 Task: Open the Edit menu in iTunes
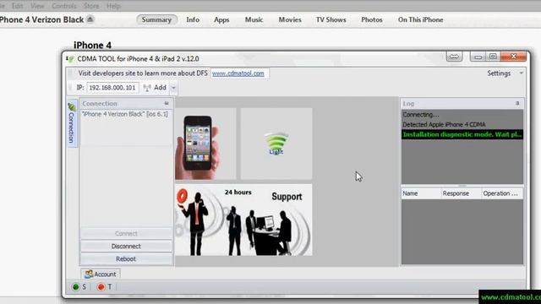(17, 6)
